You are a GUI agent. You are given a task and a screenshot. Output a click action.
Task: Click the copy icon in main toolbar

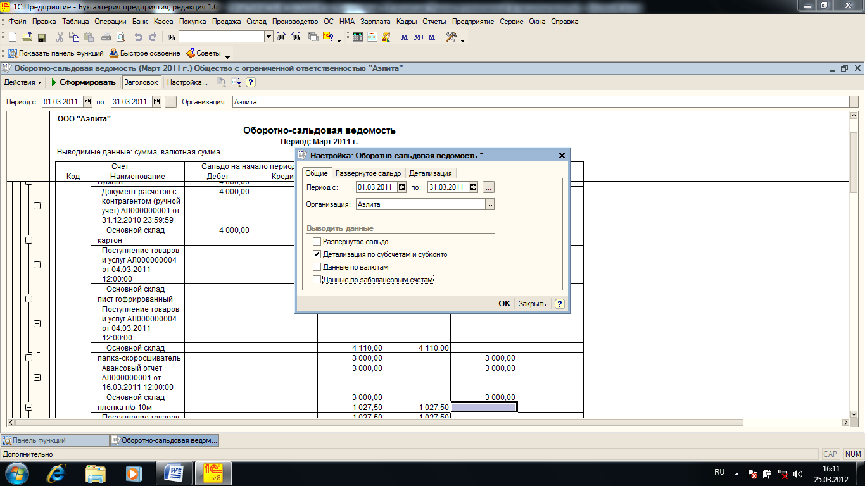pos(73,37)
